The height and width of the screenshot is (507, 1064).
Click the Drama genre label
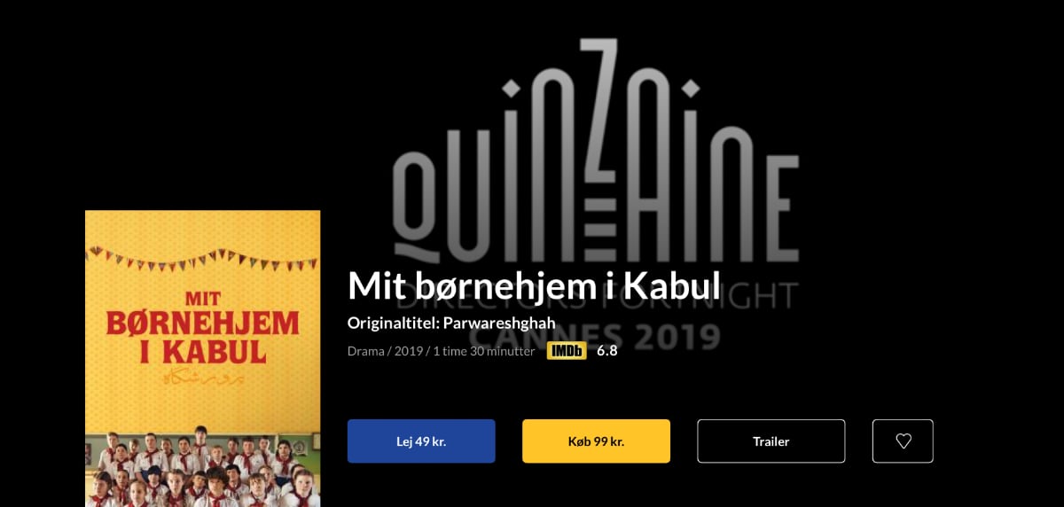[366, 351]
